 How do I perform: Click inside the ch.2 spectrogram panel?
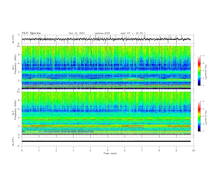point(106,113)
